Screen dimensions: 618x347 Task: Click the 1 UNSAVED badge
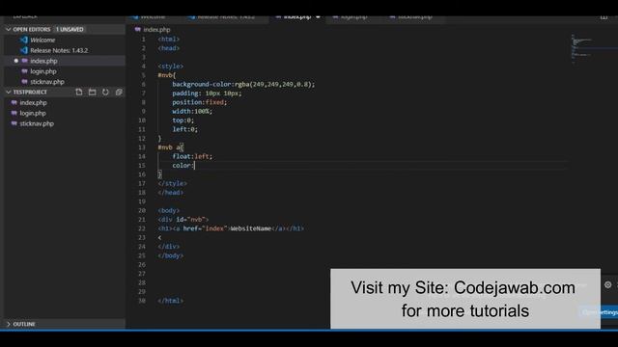point(70,30)
